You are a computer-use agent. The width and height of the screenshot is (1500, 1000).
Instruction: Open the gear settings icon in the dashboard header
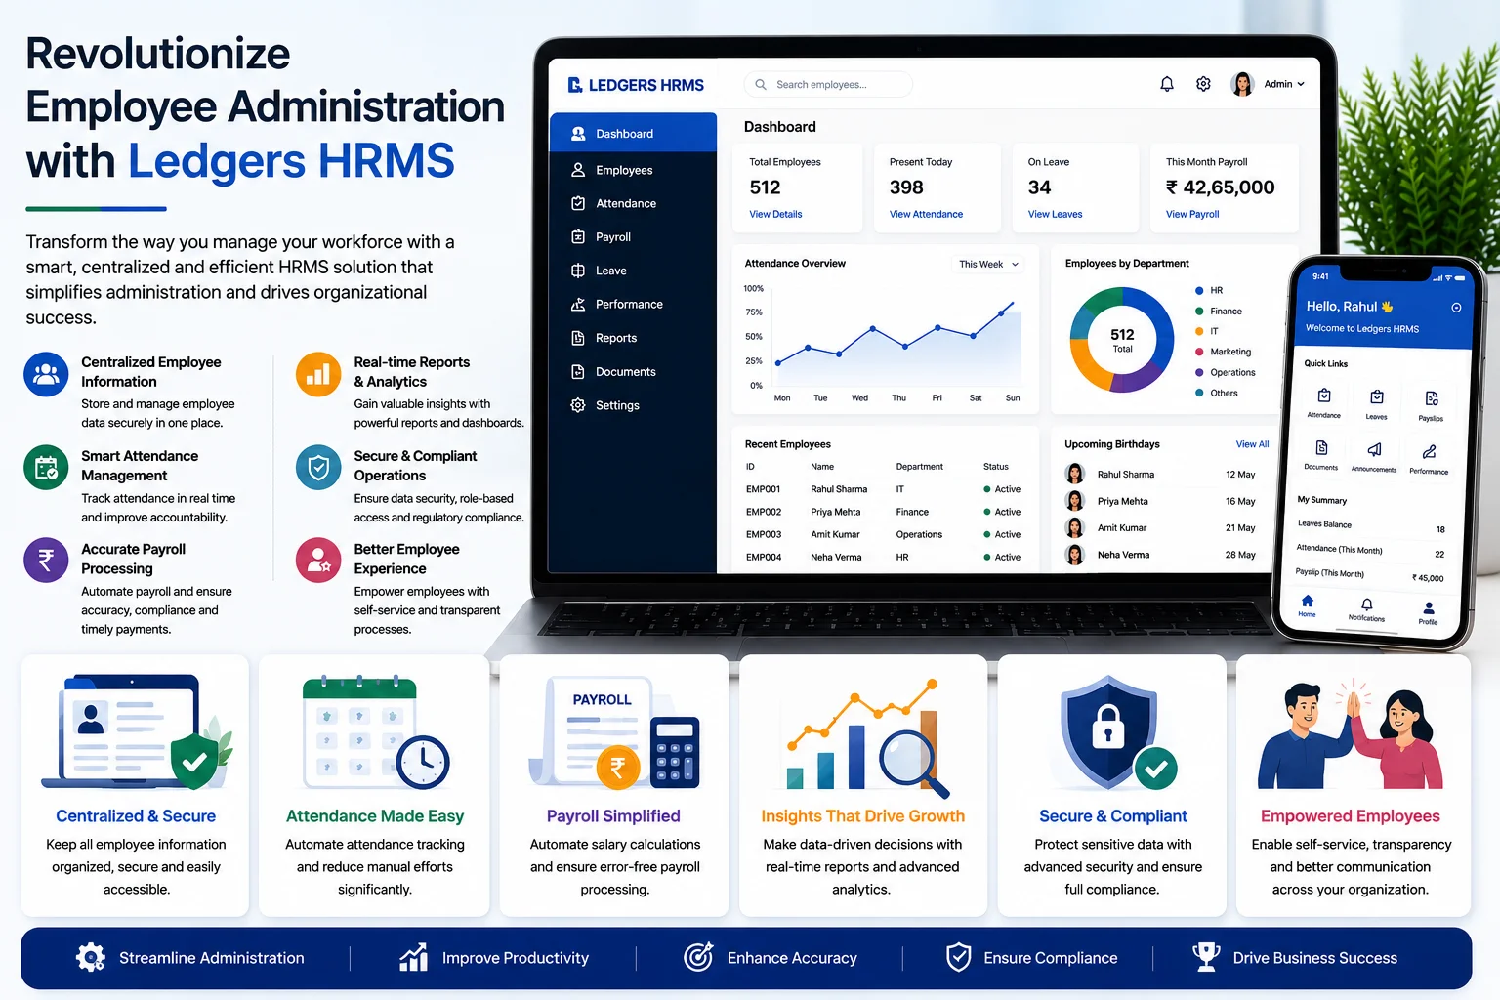pyautogui.click(x=1204, y=84)
